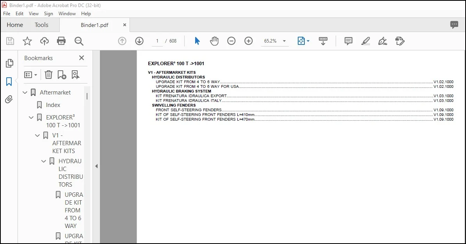Select the Index bookmark
The height and width of the screenshot is (244, 466).
click(53, 105)
